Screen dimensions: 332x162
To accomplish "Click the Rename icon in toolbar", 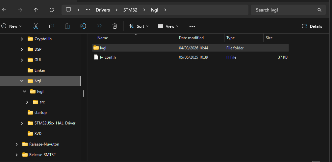I will 83,26.
